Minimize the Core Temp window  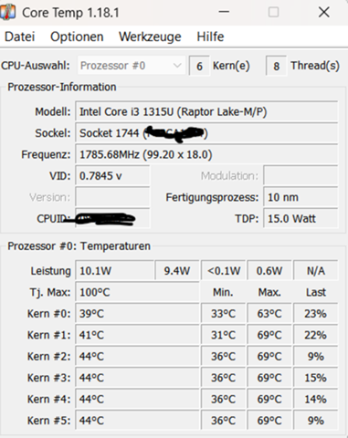[224, 12]
